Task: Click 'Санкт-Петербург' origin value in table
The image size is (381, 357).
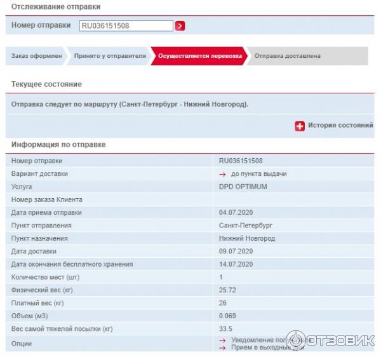Action: [x=245, y=226]
